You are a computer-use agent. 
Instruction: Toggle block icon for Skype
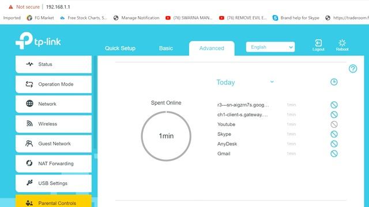(x=334, y=134)
